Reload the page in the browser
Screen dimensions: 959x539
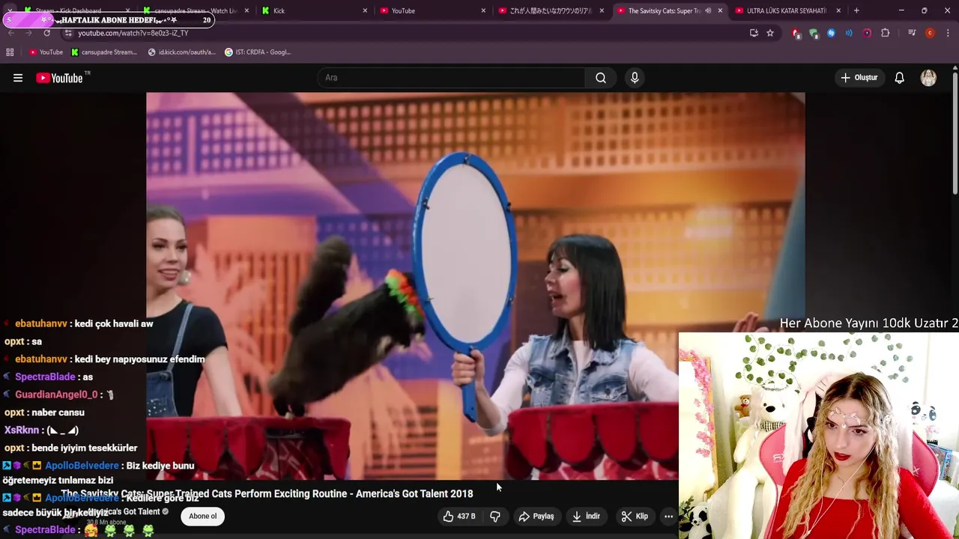tap(46, 33)
